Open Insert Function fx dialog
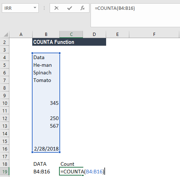Viewport: 180px width, 177px height. pos(83,8)
